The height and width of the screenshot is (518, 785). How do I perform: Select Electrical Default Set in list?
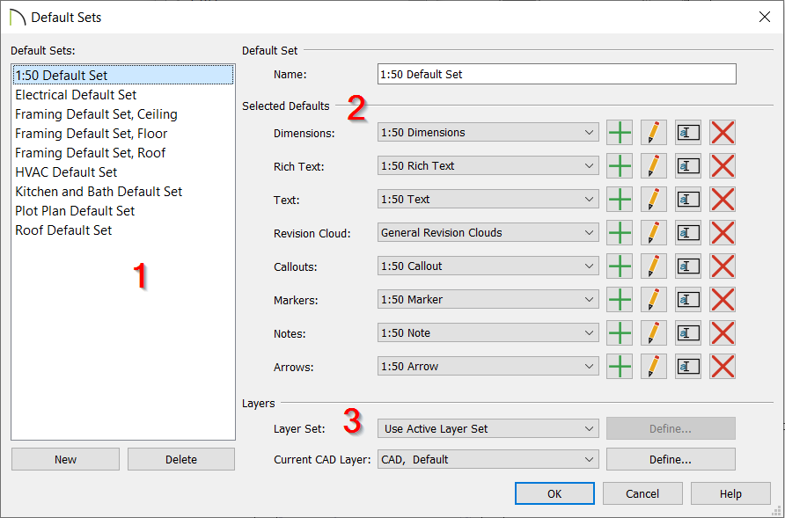click(123, 95)
